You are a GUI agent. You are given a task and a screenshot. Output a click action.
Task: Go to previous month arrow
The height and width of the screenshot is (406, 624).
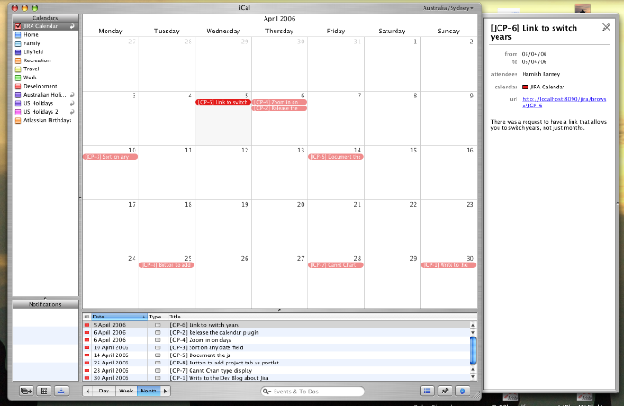(x=88, y=391)
